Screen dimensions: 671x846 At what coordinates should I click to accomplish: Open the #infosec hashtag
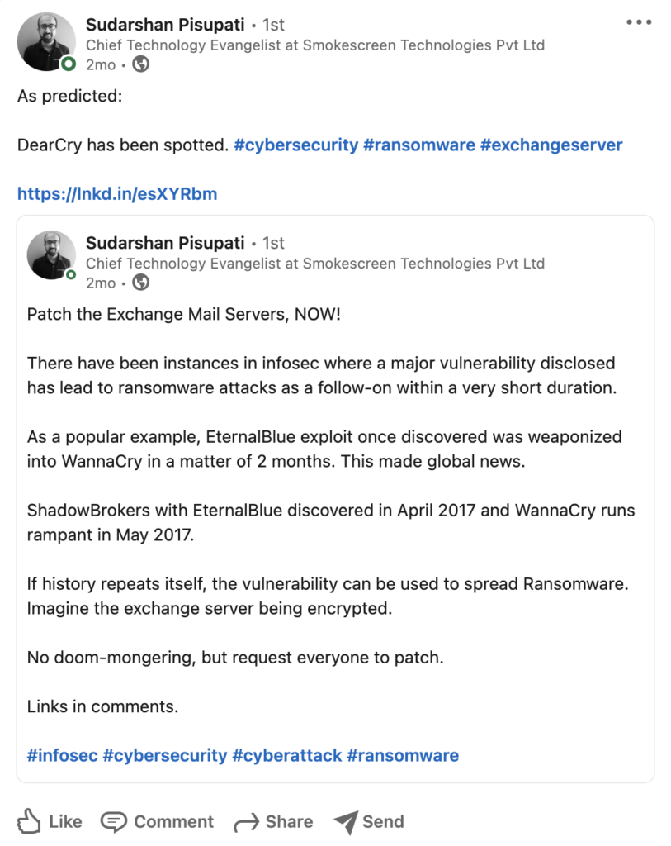click(x=62, y=755)
